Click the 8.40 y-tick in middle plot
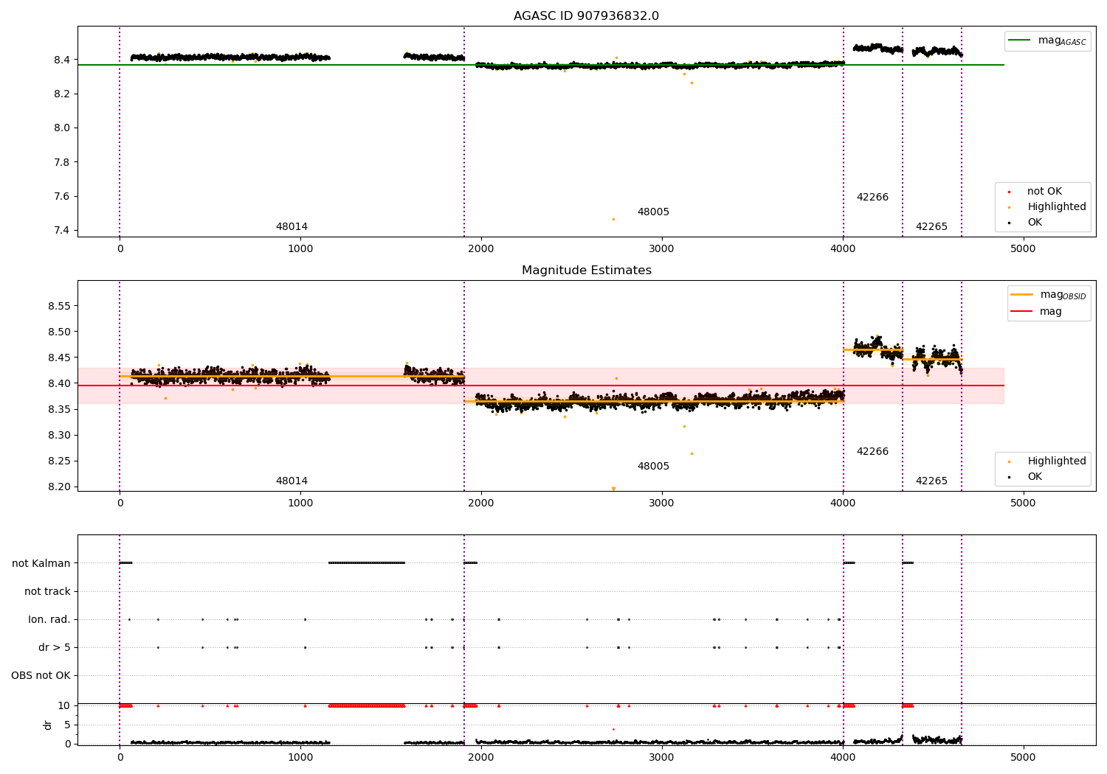 tap(59, 383)
